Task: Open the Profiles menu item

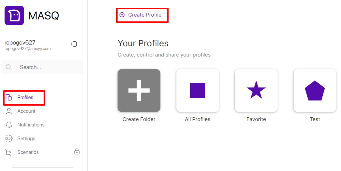Action: [24, 97]
